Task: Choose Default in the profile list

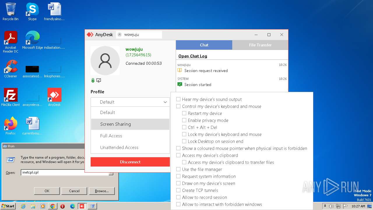Action: [130, 113]
